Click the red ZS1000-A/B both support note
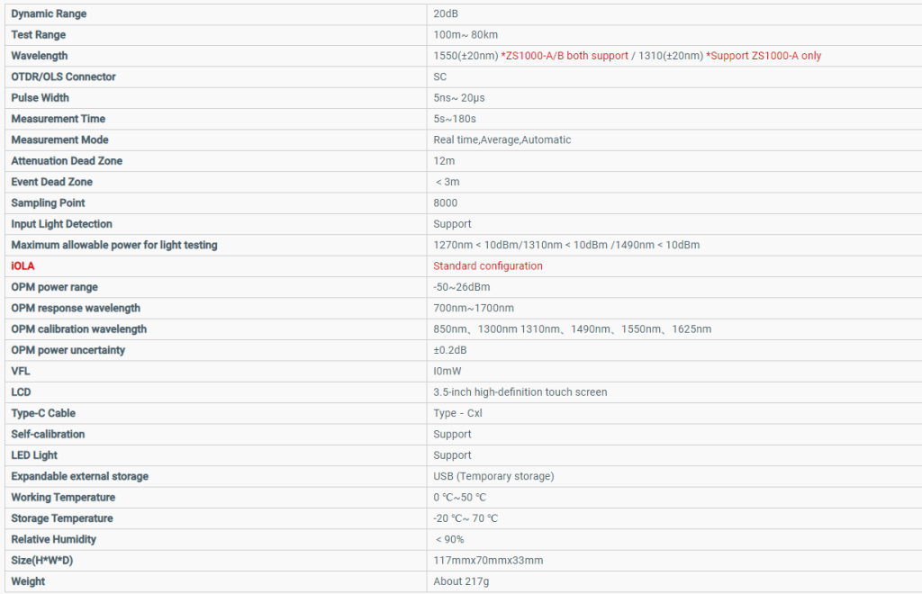 565,56
